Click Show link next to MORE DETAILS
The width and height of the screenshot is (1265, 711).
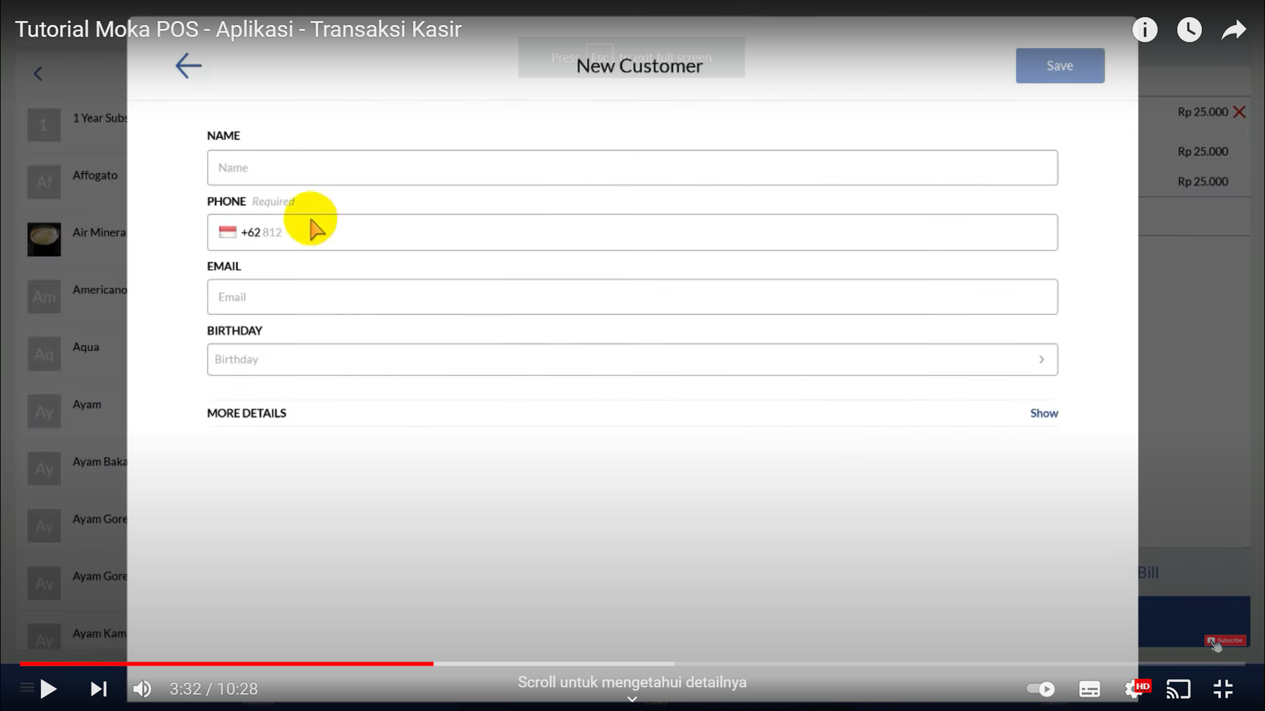[1044, 412]
